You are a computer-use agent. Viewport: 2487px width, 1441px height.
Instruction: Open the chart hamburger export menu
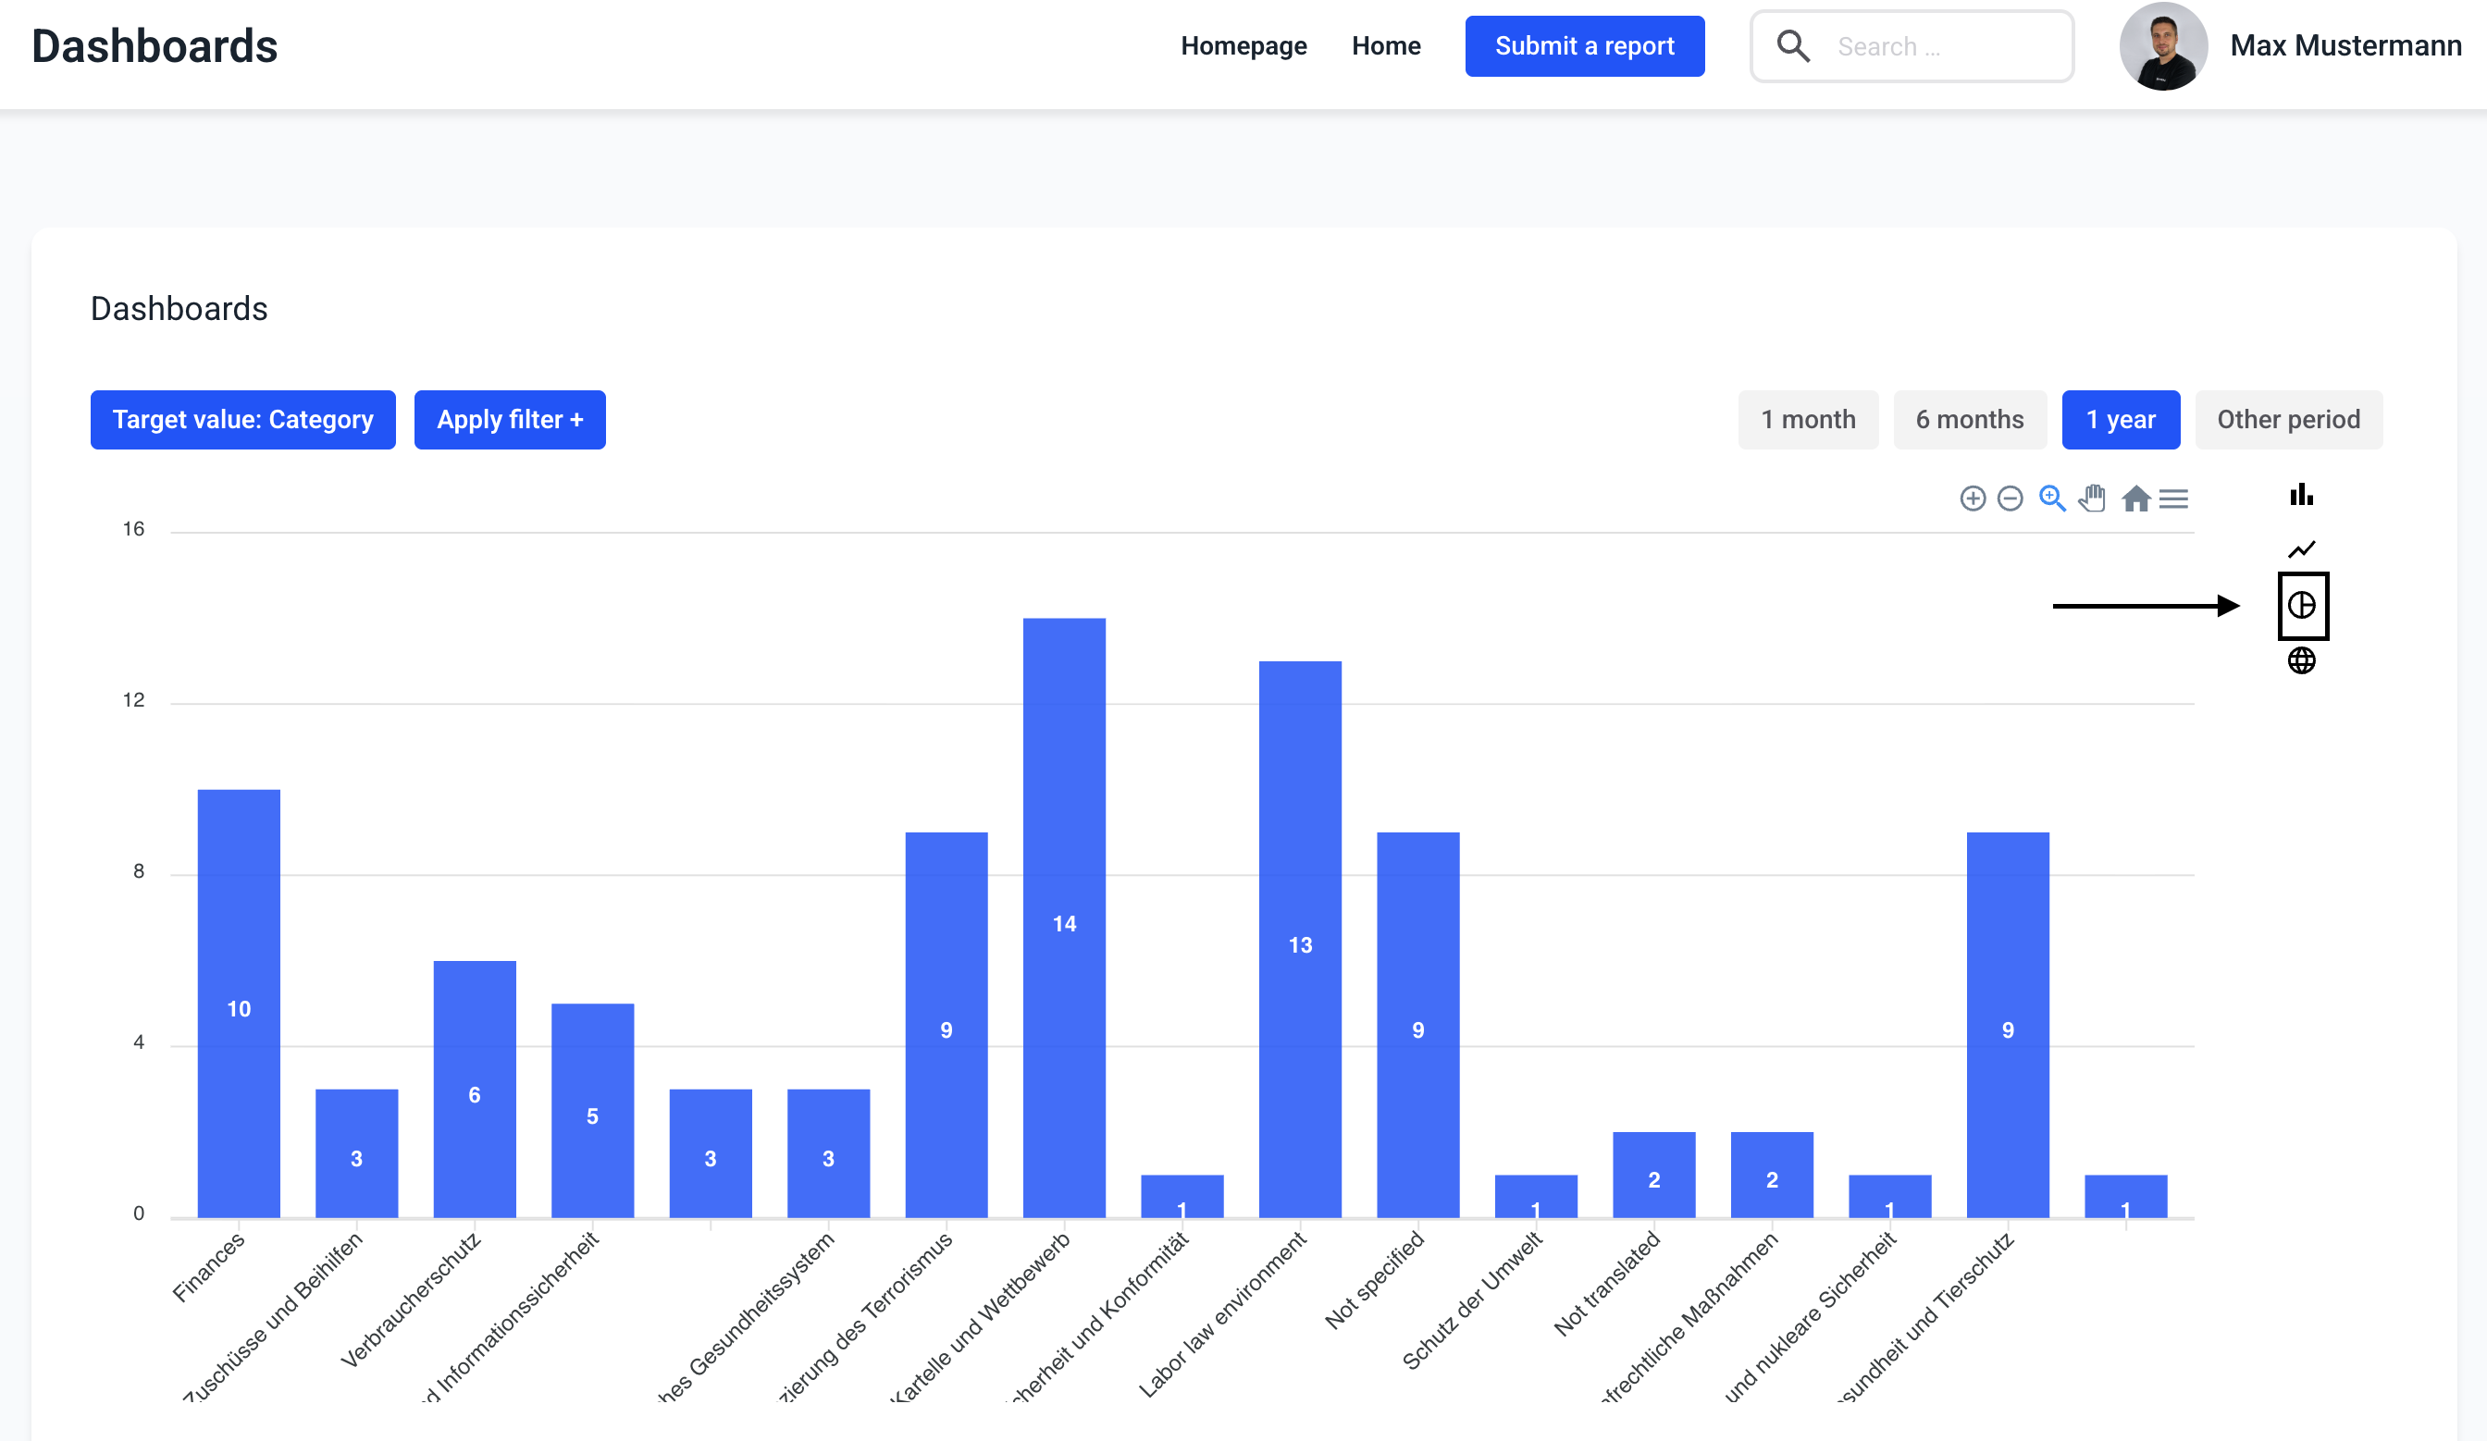2173,499
